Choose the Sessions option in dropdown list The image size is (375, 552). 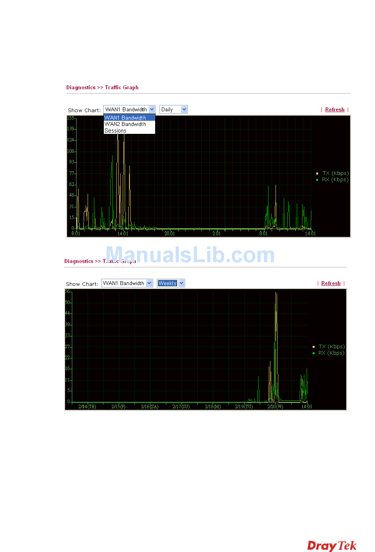coord(115,131)
